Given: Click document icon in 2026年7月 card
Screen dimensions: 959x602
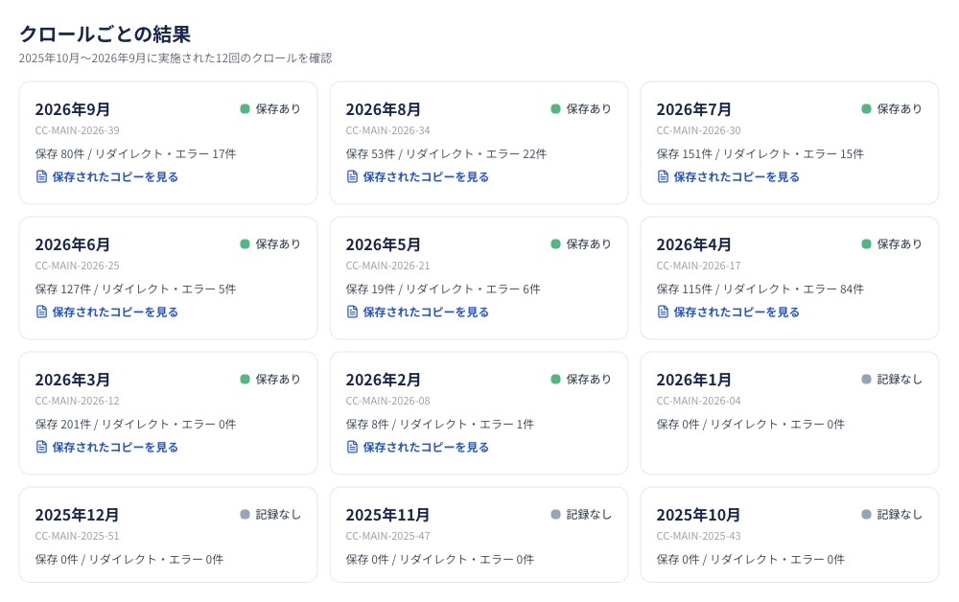Looking at the screenshot, I should coord(663,176).
